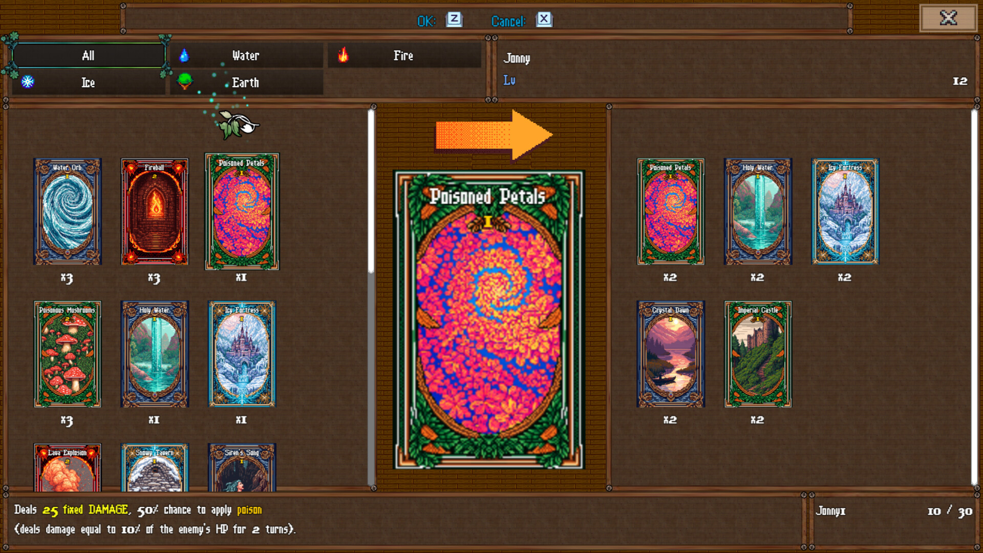Viewport: 983px width, 553px height.
Task: Click the blue water drop icon
Action: click(184, 55)
